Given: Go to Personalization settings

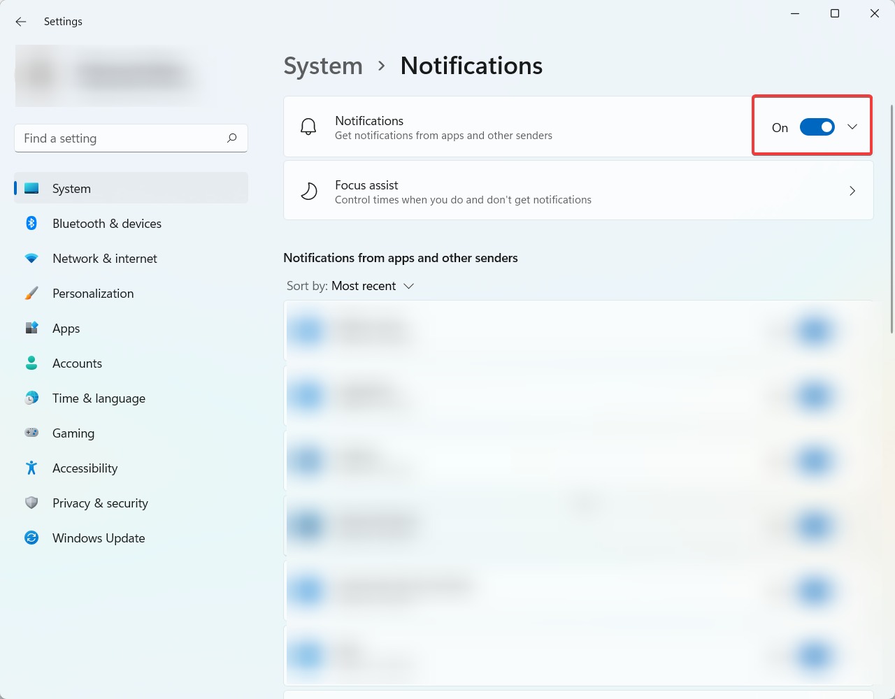Looking at the screenshot, I should point(131,293).
